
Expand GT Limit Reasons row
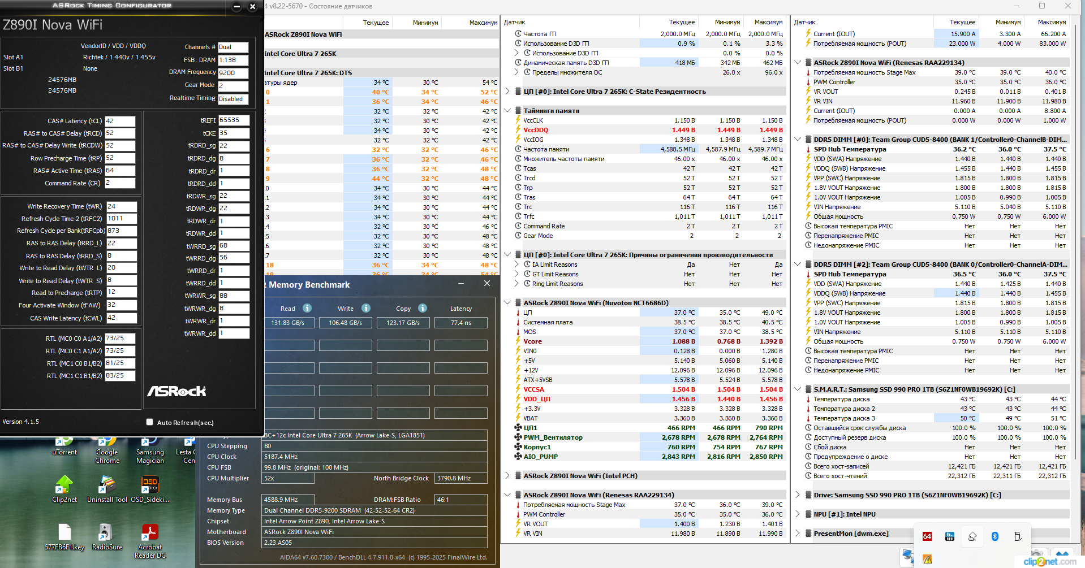click(516, 274)
